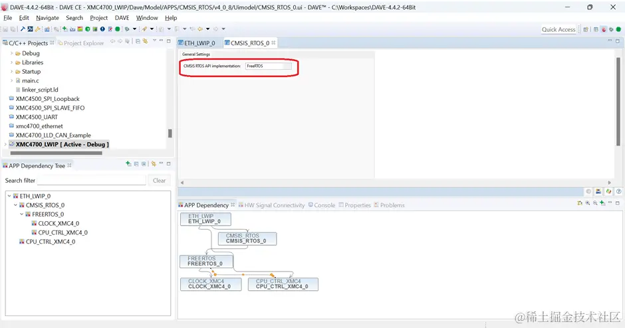Screen dimensions: 625x328
Task: Click the colored bars toolbar icon
Action: click(80, 29)
